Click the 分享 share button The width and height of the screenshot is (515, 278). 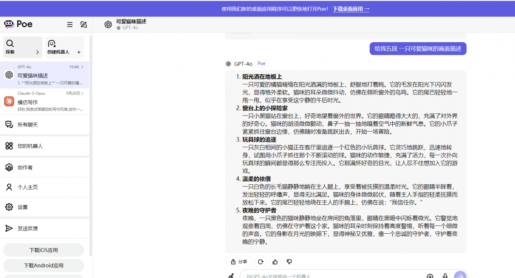[x=238, y=262]
